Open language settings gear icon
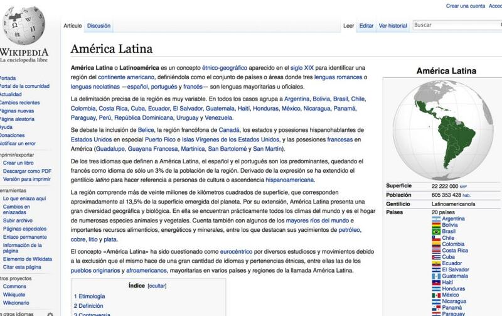Image resolution: width=502 pixels, height=316 pixels. click(50, 313)
